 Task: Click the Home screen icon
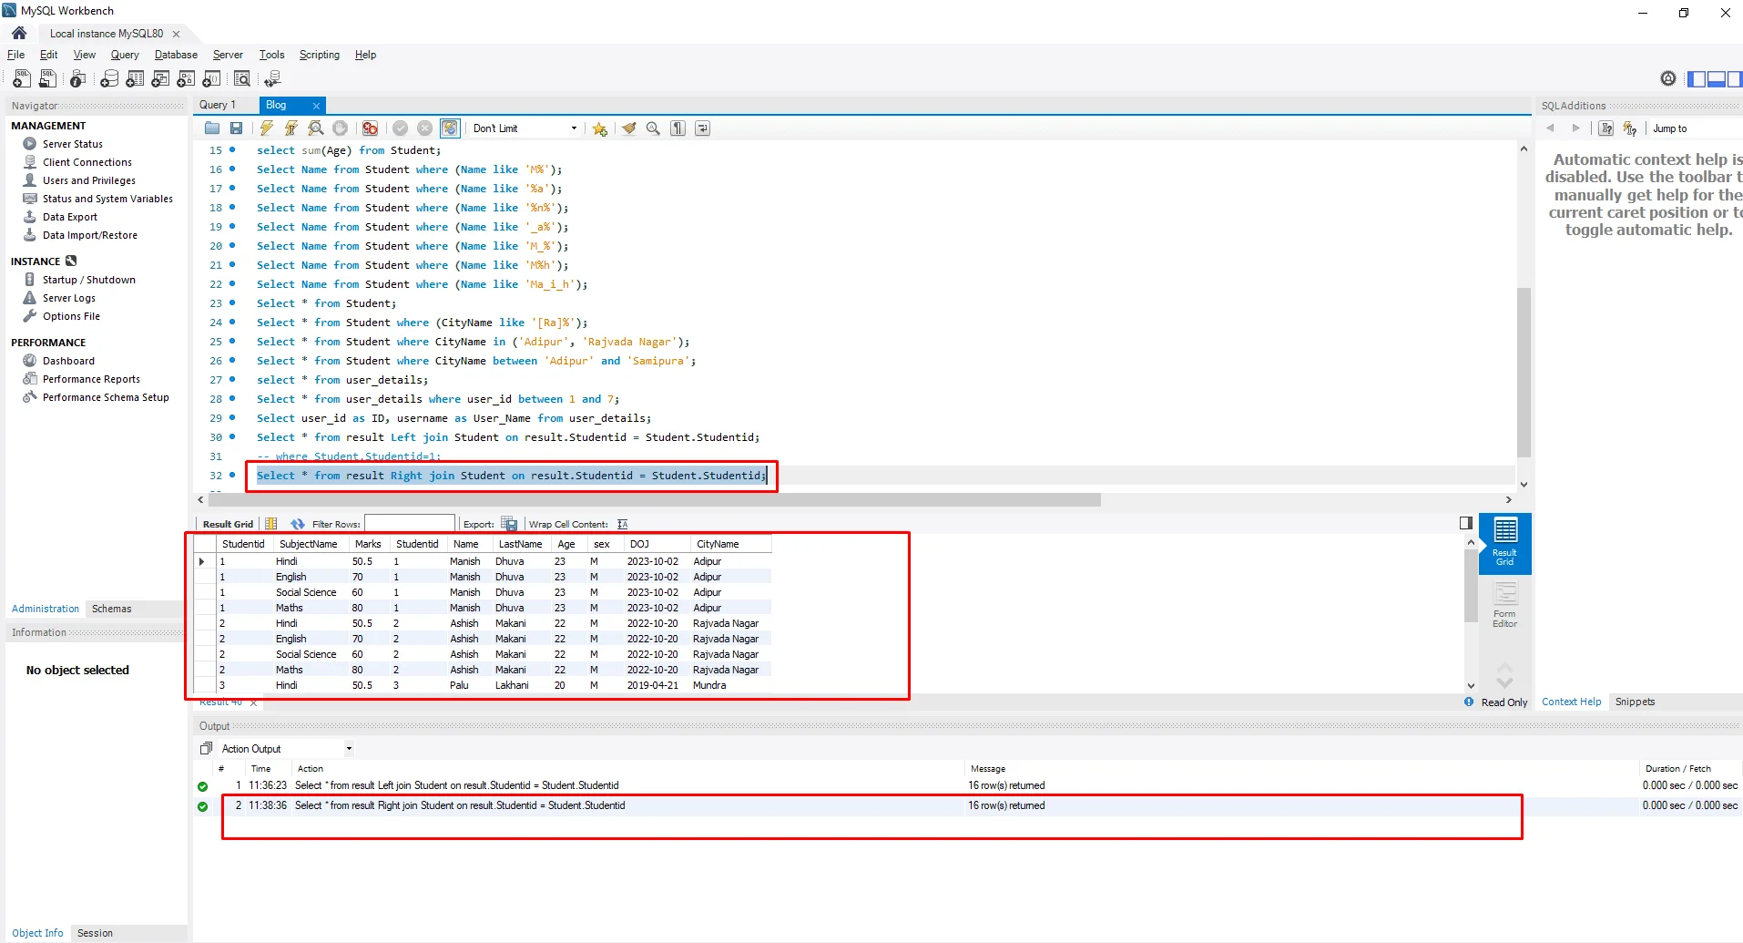pyautogui.click(x=19, y=34)
